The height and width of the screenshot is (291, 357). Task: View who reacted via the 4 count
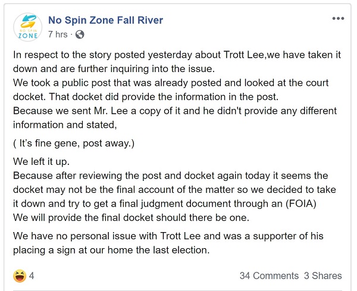coord(32,276)
